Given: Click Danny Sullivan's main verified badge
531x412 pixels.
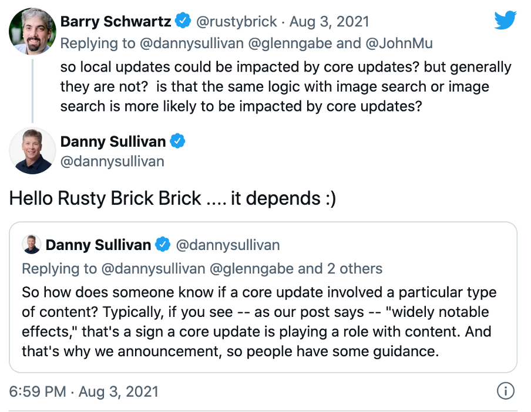Looking at the screenshot, I should tap(177, 141).
